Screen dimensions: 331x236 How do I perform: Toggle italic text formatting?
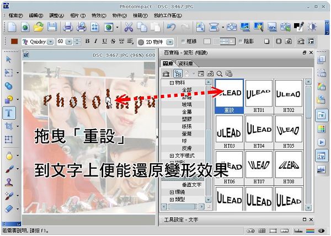tap(95, 41)
